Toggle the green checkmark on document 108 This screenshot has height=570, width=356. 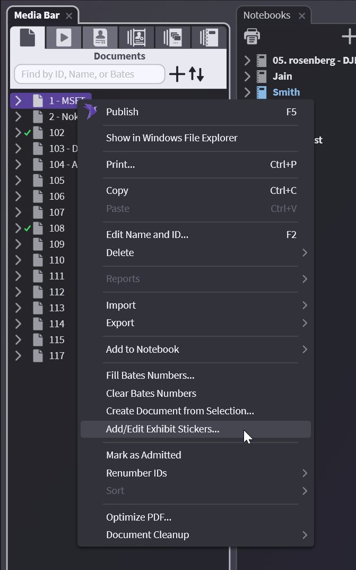(x=28, y=228)
